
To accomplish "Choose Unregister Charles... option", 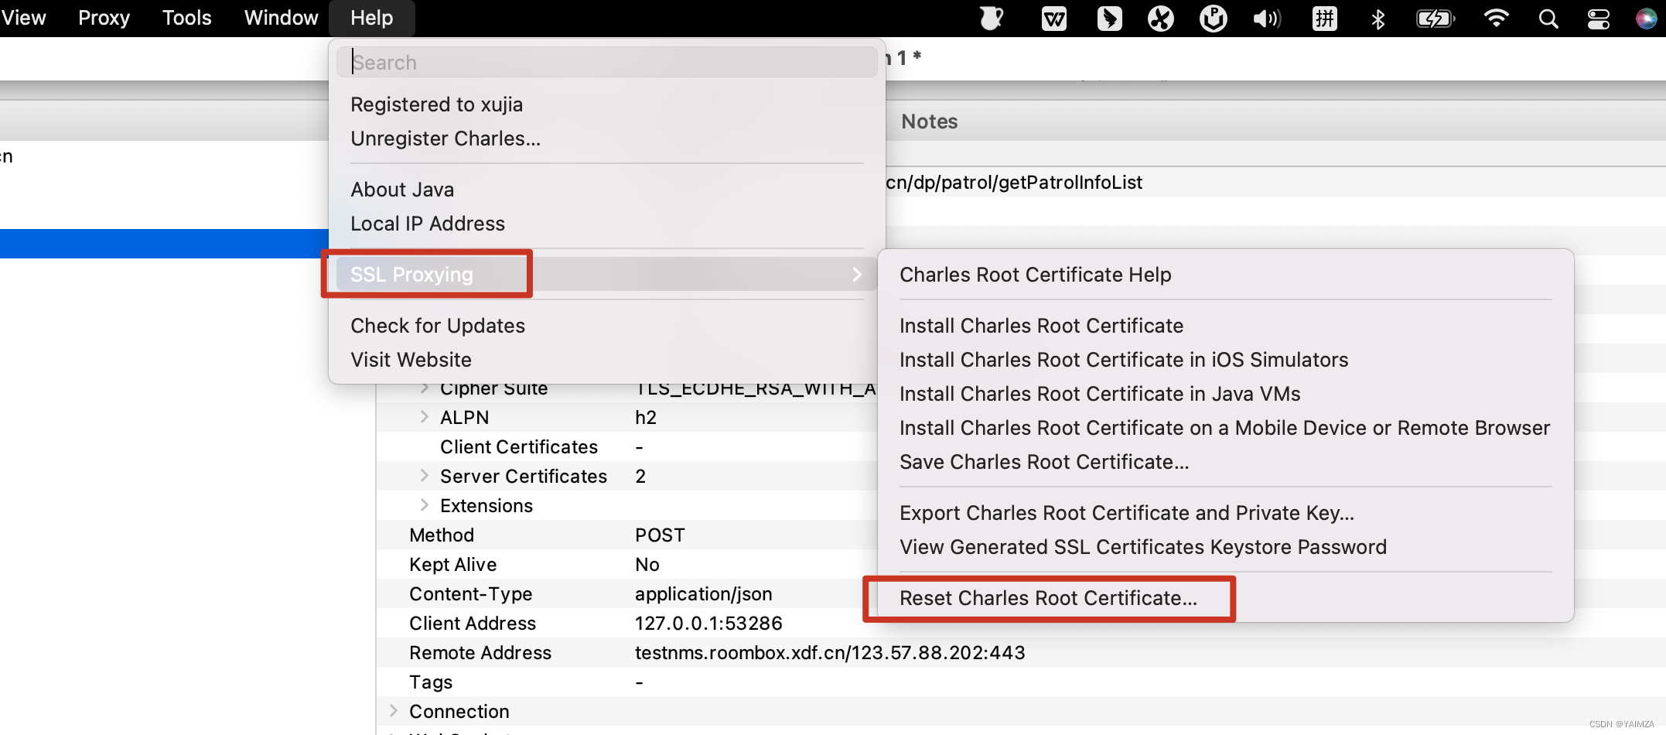I will (x=446, y=138).
